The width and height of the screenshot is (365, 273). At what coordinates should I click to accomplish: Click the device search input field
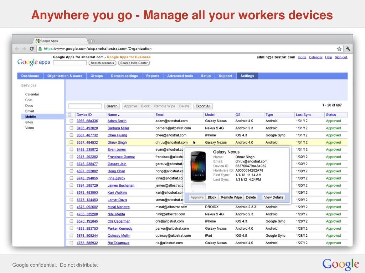85,106
